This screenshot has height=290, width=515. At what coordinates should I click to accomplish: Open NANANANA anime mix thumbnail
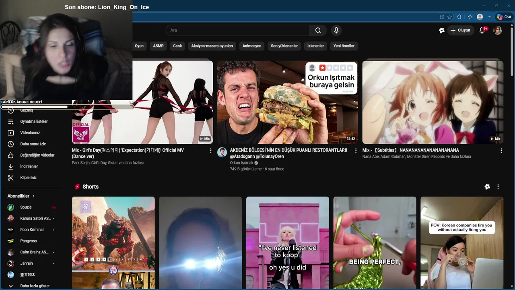433,102
